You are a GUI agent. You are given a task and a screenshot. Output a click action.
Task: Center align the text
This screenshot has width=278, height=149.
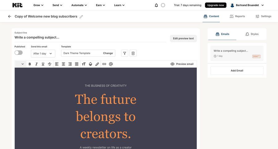point(63,64)
